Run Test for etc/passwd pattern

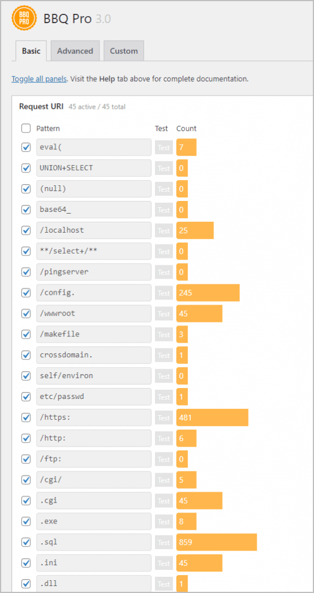click(164, 397)
